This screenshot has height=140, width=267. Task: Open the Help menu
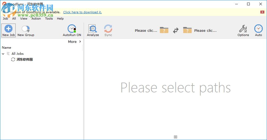point(60,19)
